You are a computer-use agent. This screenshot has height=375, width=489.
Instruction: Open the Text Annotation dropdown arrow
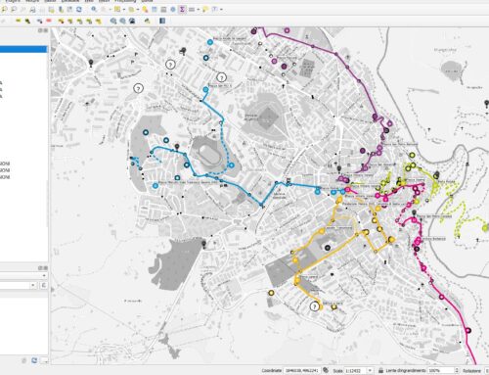(222, 10)
